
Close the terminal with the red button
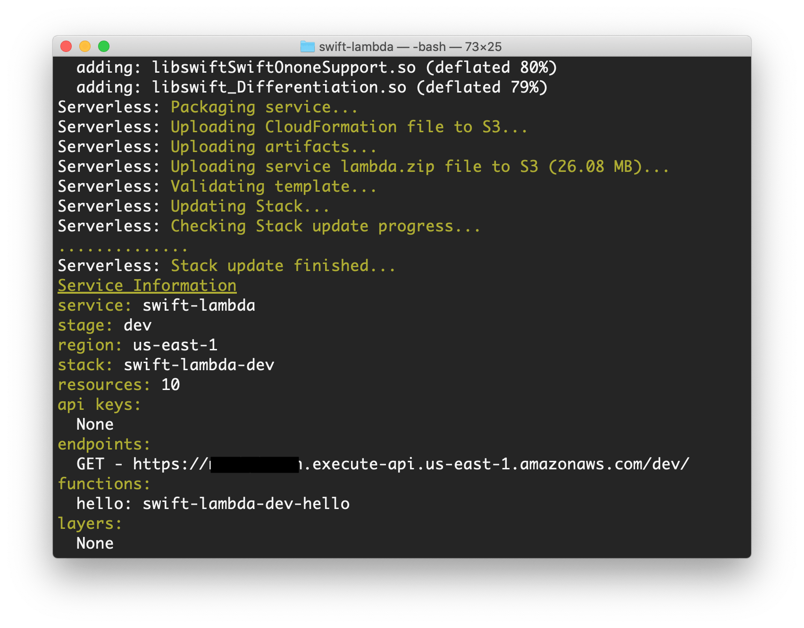click(66, 46)
